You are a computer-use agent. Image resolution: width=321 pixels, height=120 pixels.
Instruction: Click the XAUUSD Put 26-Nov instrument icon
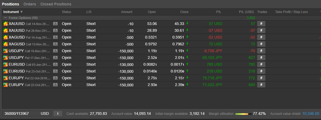5,30
